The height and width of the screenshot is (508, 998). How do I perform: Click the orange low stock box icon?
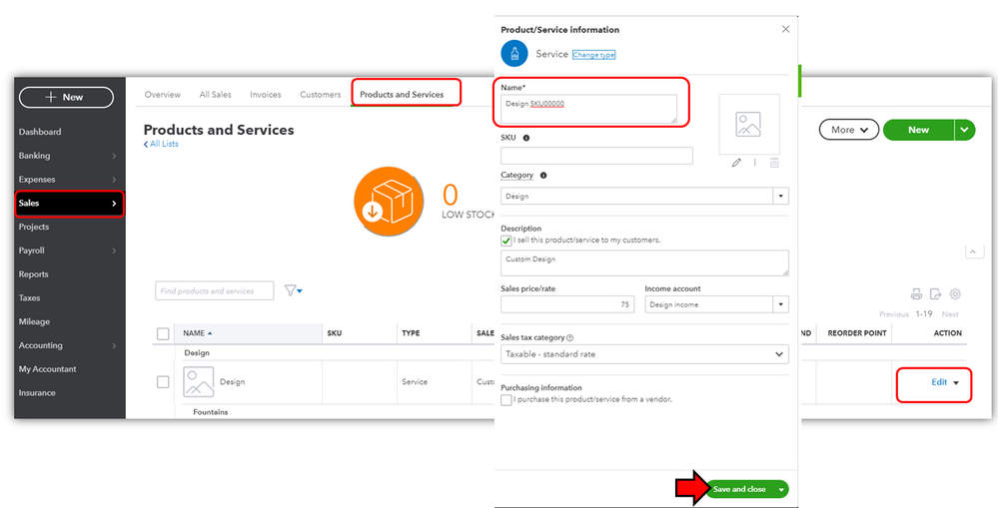click(389, 202)
